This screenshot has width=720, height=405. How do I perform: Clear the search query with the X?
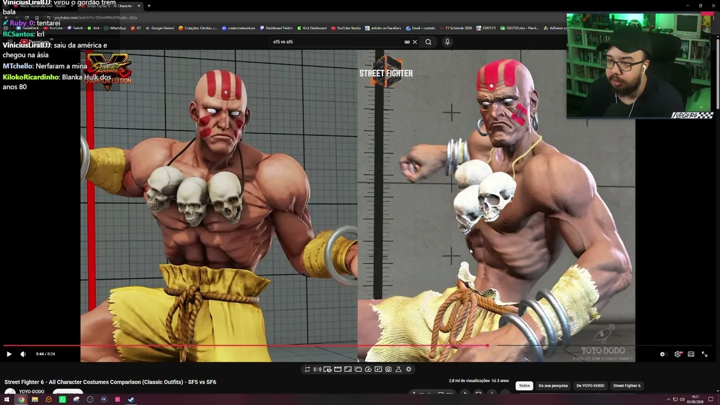pos(415,42)
